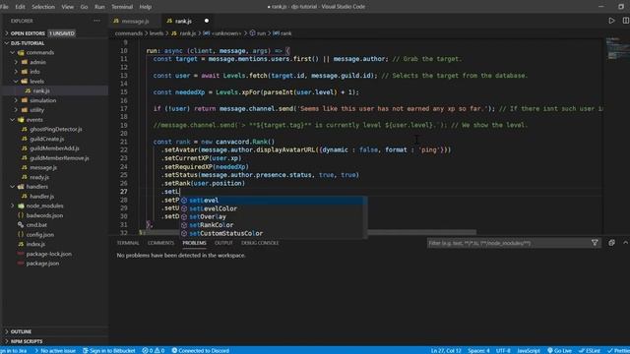Expand the node_modules folder
Image resolution: width=630 pixels, height=354 pixels.
13,206
